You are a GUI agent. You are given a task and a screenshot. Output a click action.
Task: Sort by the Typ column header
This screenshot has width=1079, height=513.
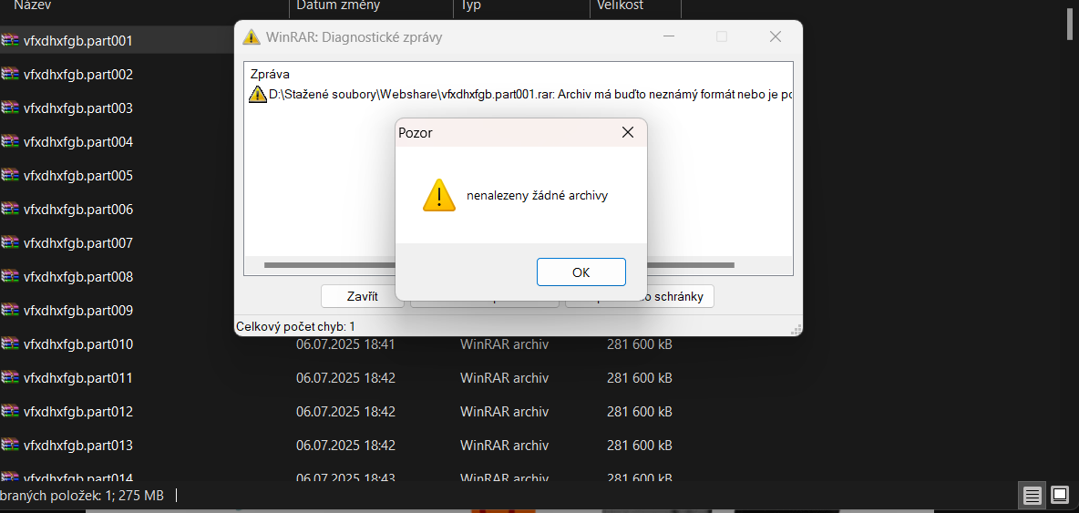point(521,7)
